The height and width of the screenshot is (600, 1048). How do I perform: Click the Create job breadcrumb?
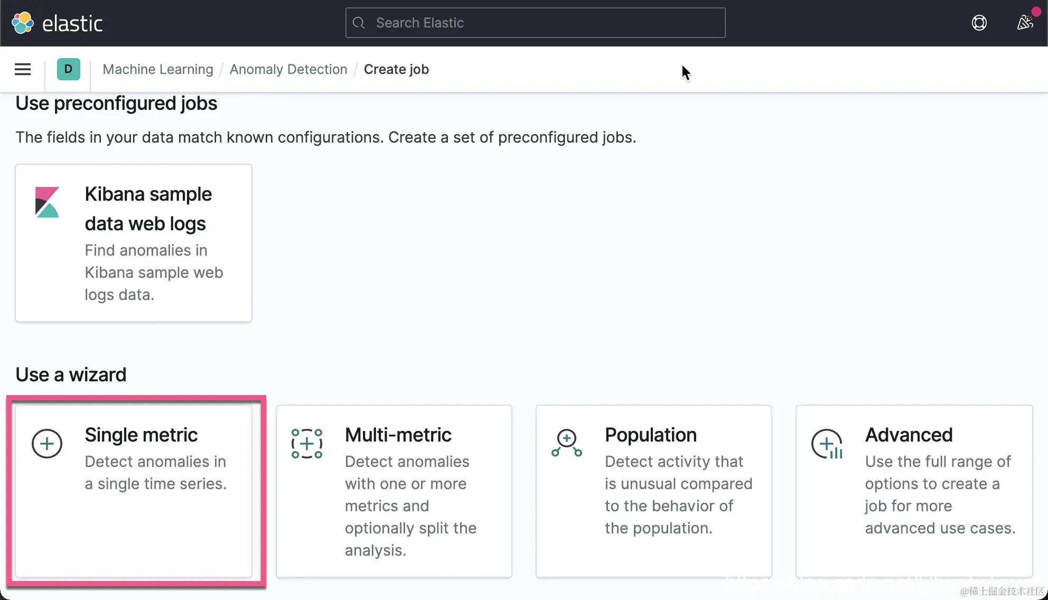tap(396, 69)
